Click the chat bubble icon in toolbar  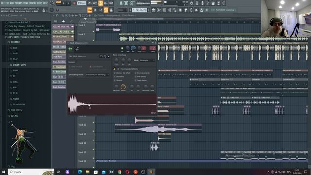click(224, 3)
